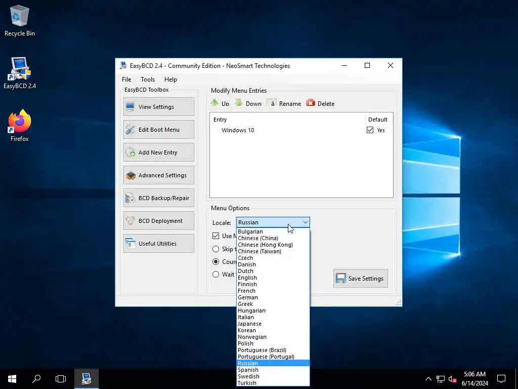Choose Chinese (Hong Kong) locale

273,245
